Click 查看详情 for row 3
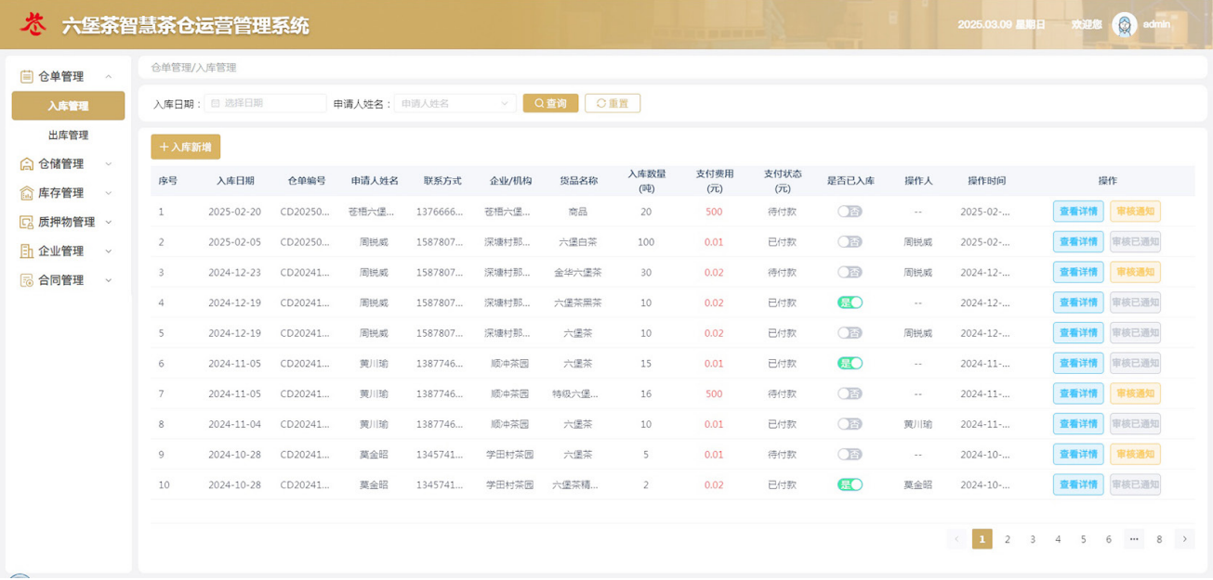1213x580 pixels. coord(1077,272)
